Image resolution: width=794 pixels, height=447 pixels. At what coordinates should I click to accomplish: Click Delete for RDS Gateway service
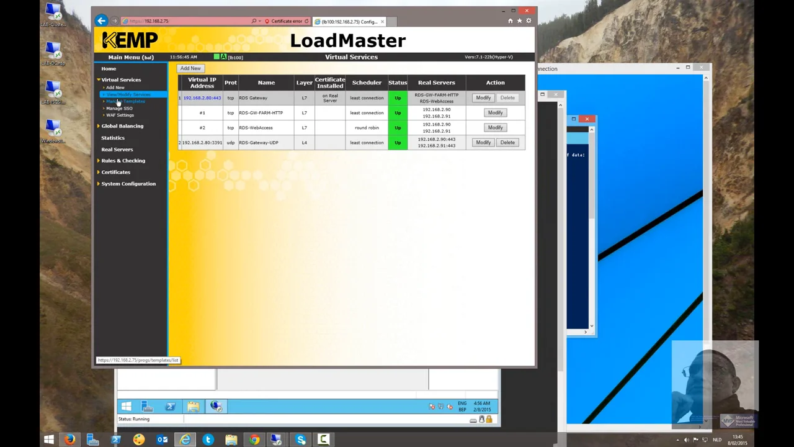[x=507, y=98]
